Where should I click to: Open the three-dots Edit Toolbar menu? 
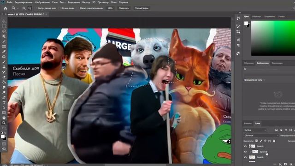(4, 128)
